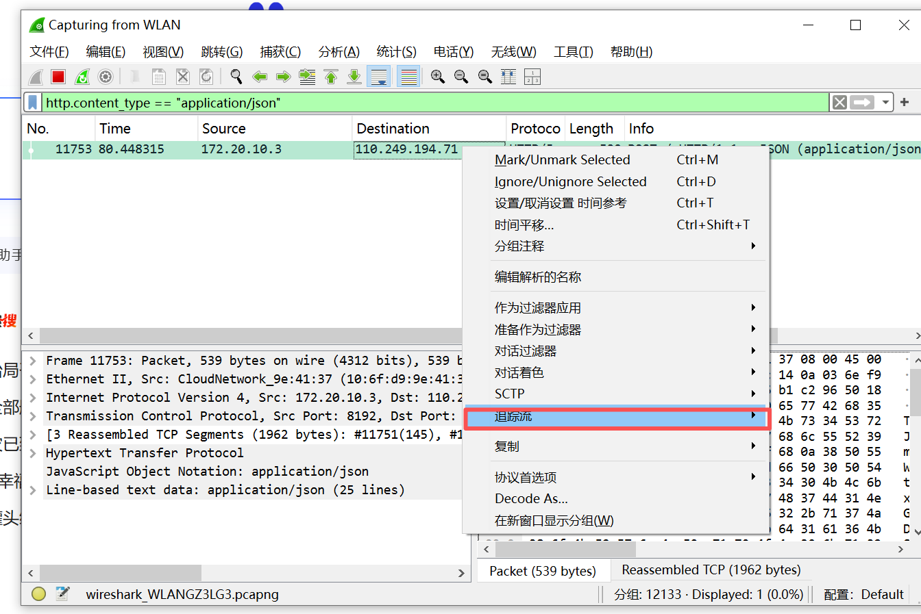Open the 捕获(C) menu
This screenshot has height=614, width=921.
280,52
